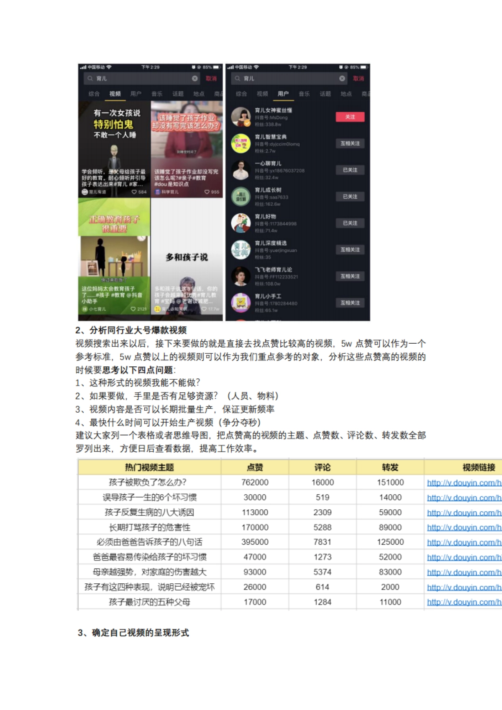Open video link for 误导孩子一生的6个坏习惯

point(464,498)
